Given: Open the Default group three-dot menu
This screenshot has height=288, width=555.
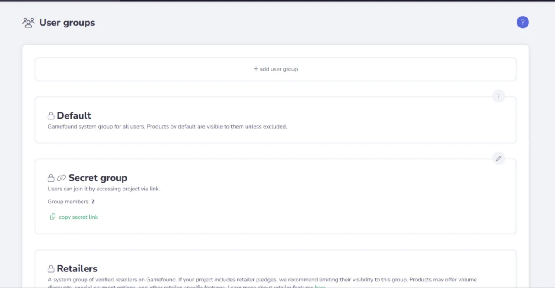Looking at the screenshot, I should pyautogui.click(x=499, y=96).
